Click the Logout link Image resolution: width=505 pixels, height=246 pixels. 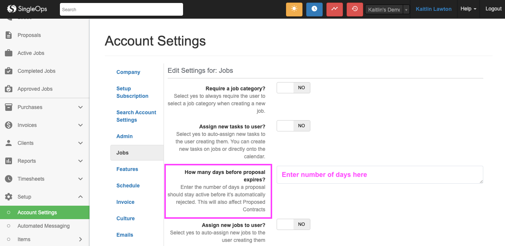click(493, 9)
